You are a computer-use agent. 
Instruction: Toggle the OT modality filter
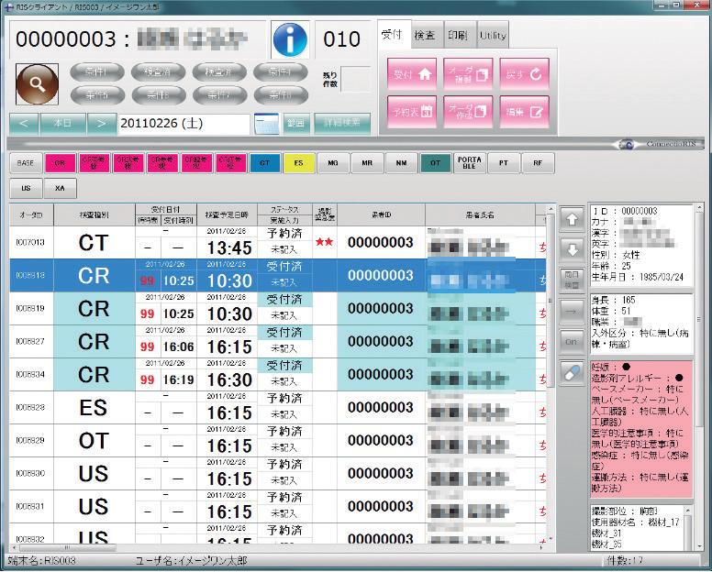435,163
